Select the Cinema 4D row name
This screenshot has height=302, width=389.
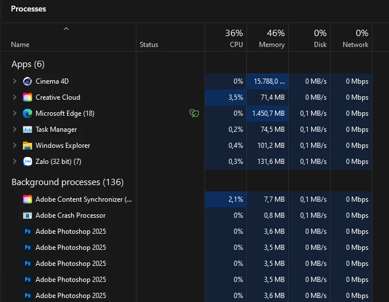point(52,81)
